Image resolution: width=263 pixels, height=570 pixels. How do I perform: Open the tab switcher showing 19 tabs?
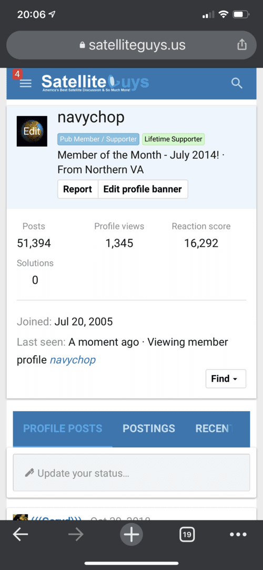coord(187,534)
